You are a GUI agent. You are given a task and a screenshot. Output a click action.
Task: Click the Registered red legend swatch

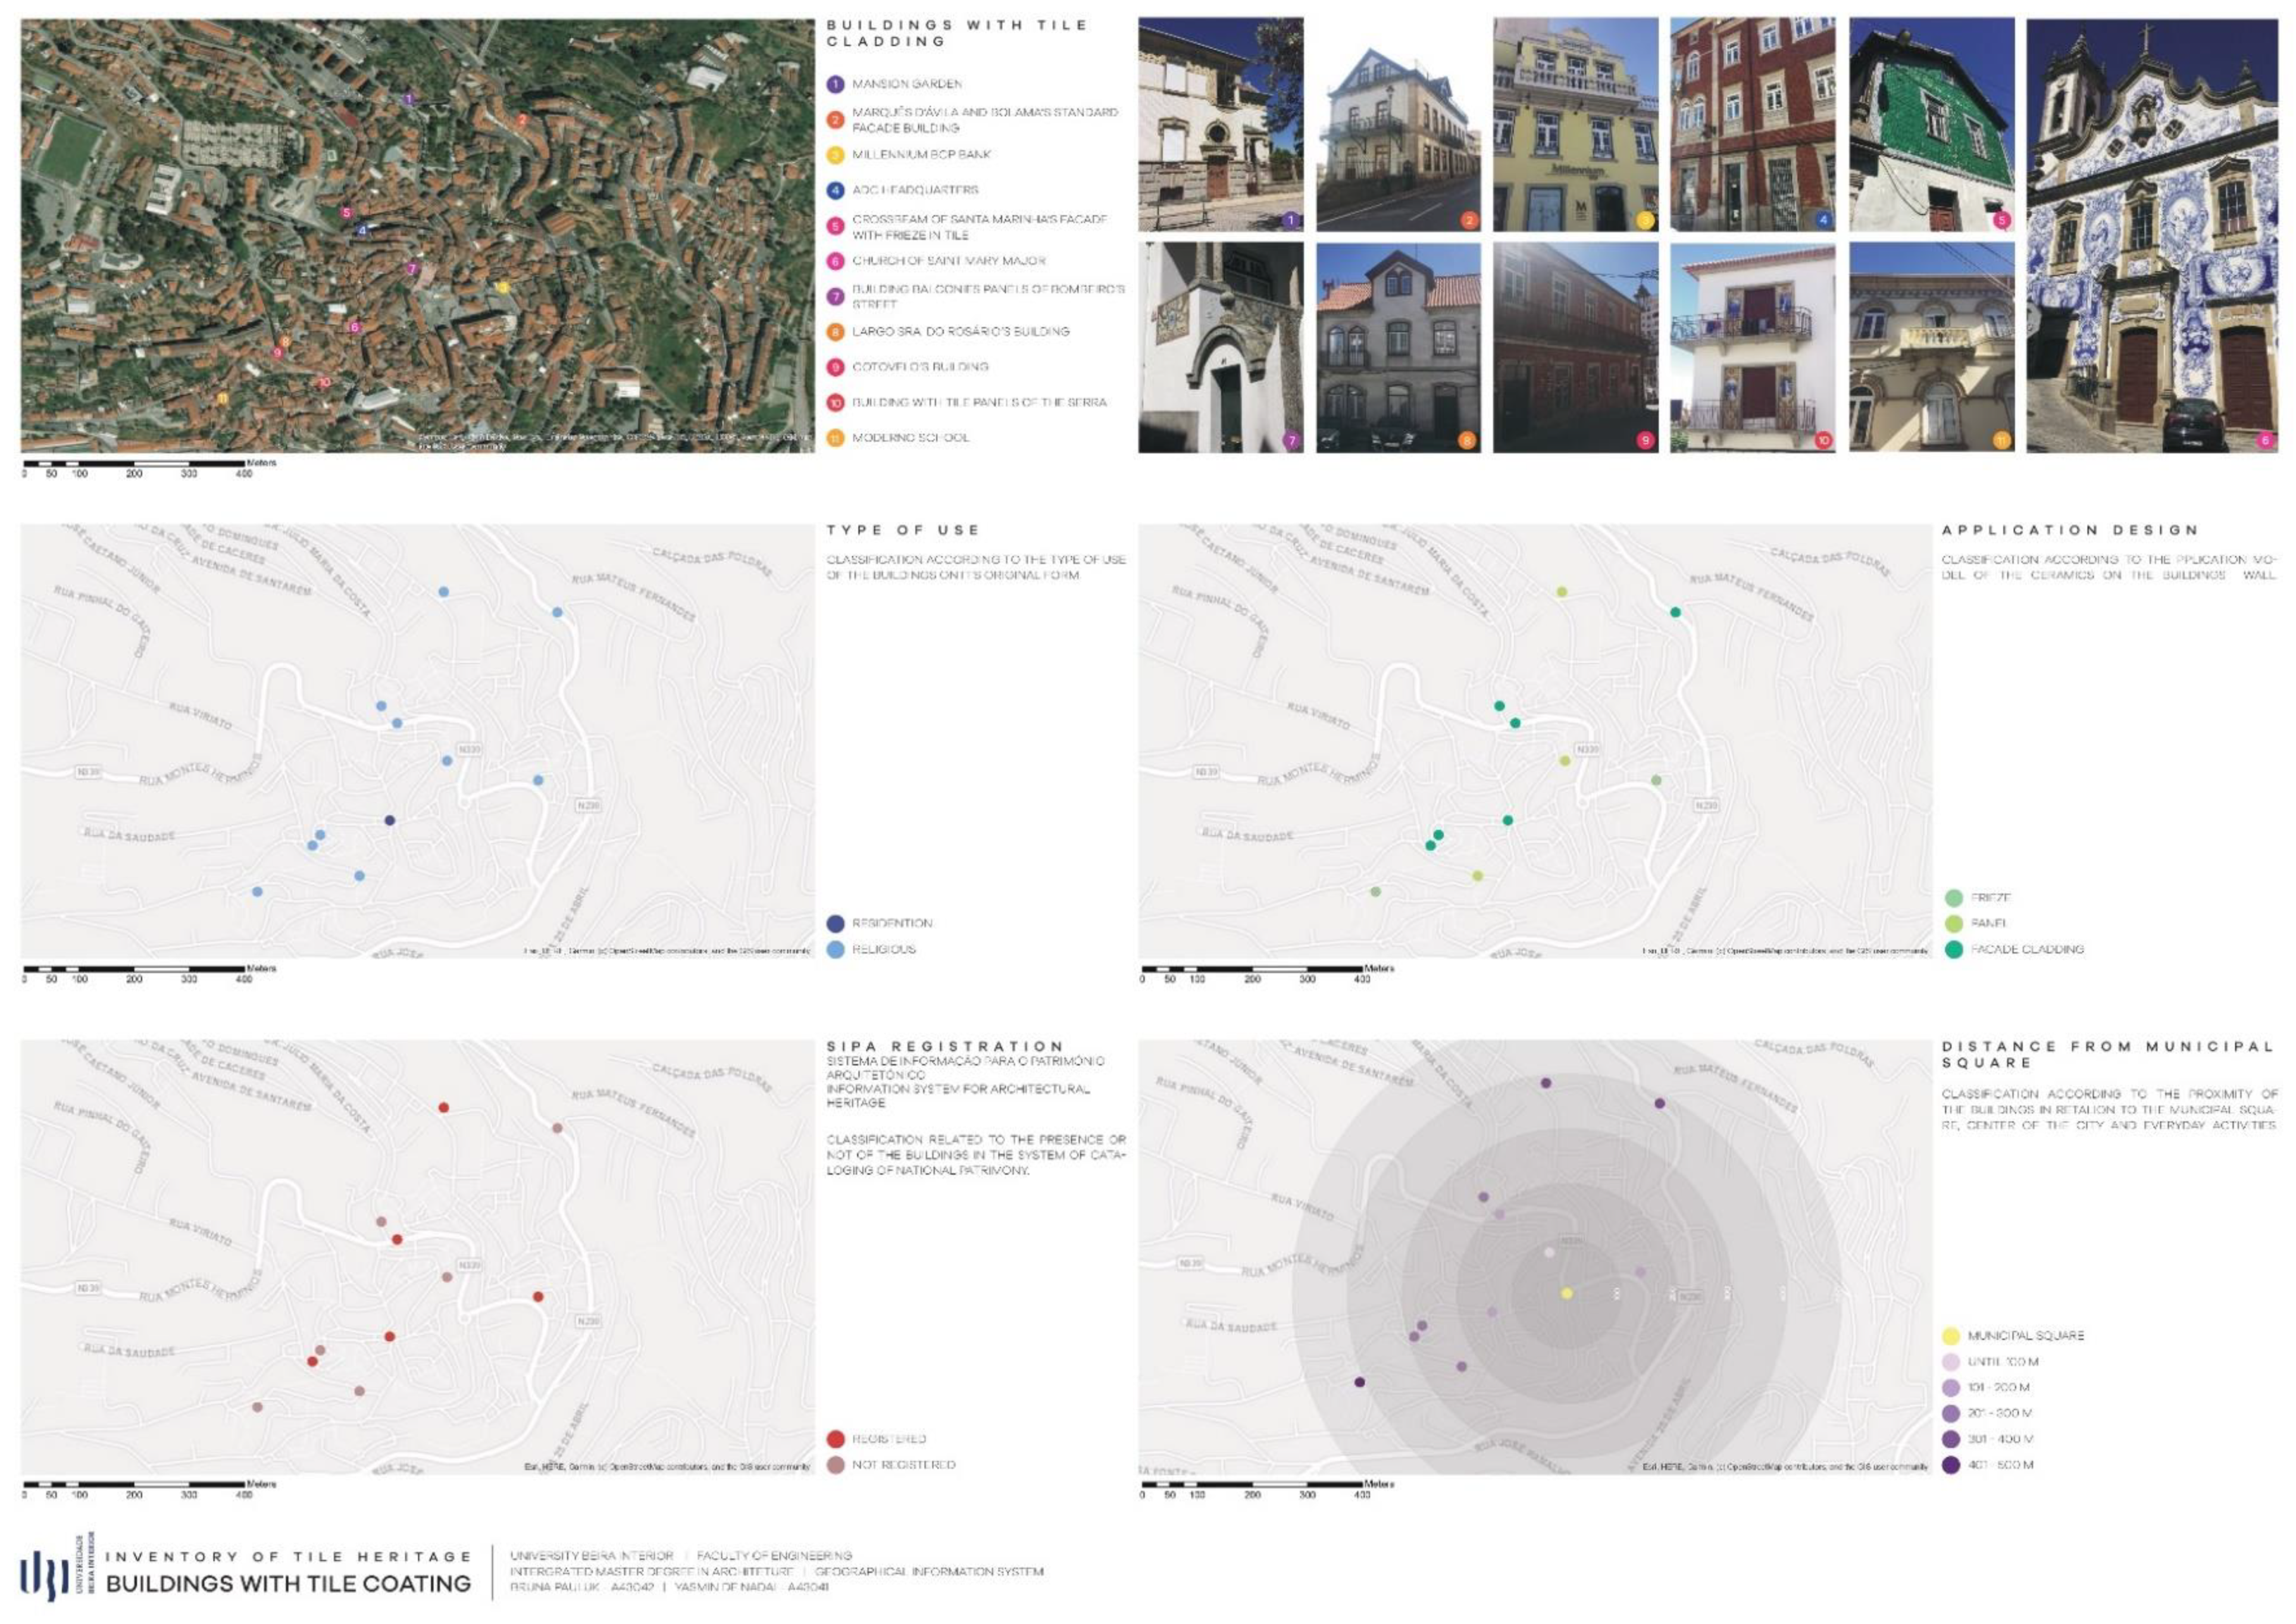(835, 1439)
